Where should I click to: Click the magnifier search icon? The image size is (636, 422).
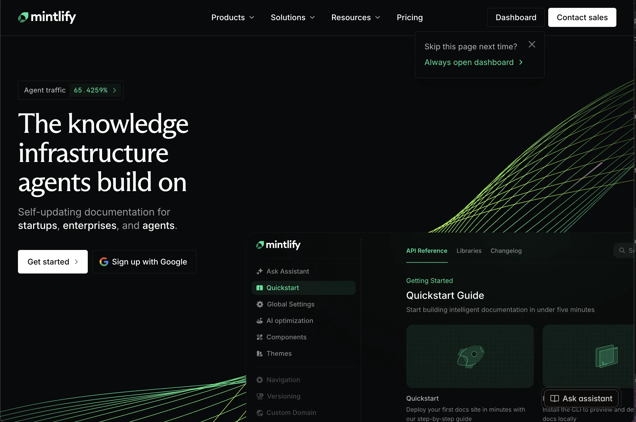click(x=622, y=251)
